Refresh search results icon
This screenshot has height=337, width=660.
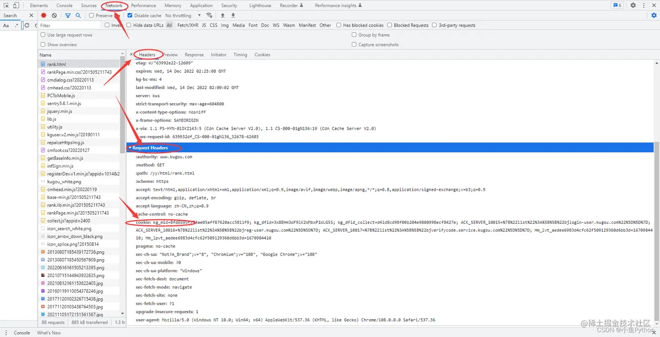27,25
